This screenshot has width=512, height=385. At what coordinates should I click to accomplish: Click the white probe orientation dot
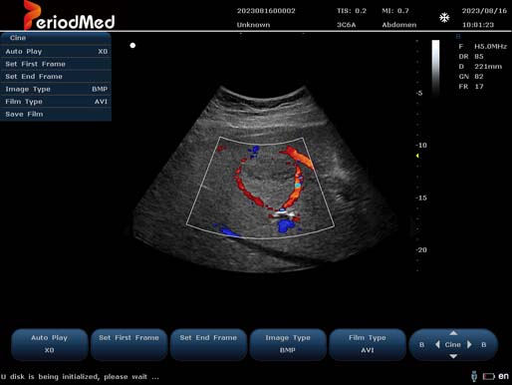pos(132,45)
